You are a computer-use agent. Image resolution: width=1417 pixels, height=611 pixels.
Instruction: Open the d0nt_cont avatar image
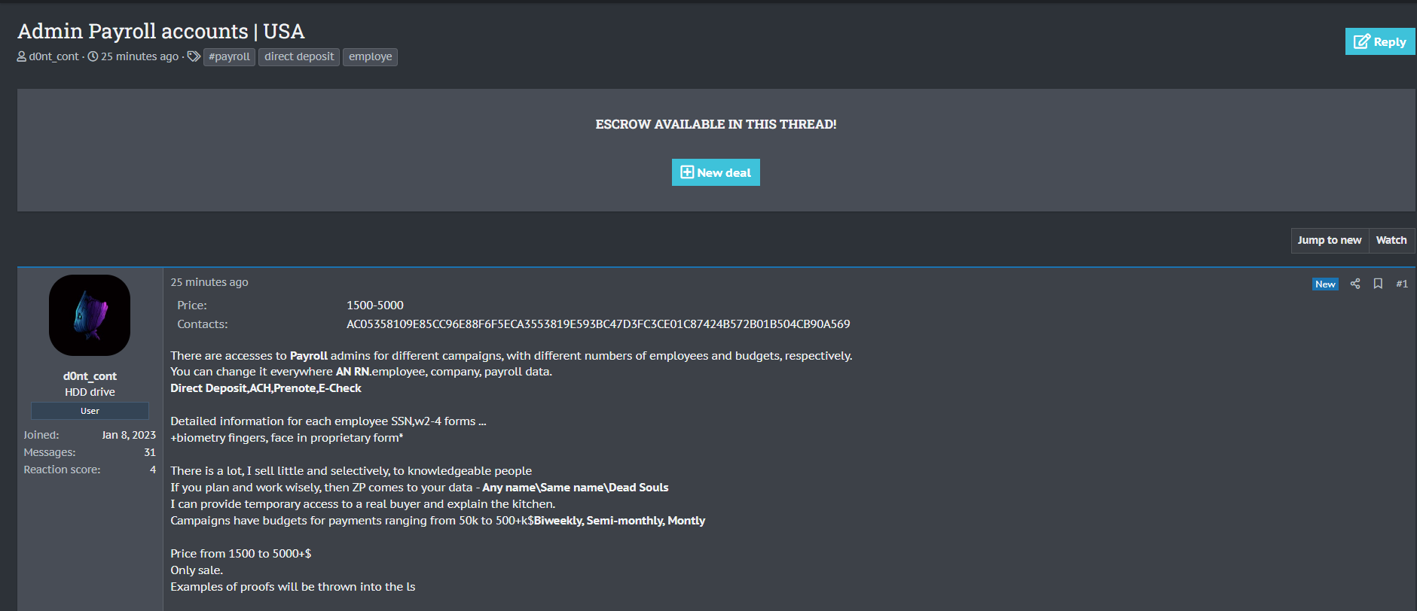[x=90, y=315]
